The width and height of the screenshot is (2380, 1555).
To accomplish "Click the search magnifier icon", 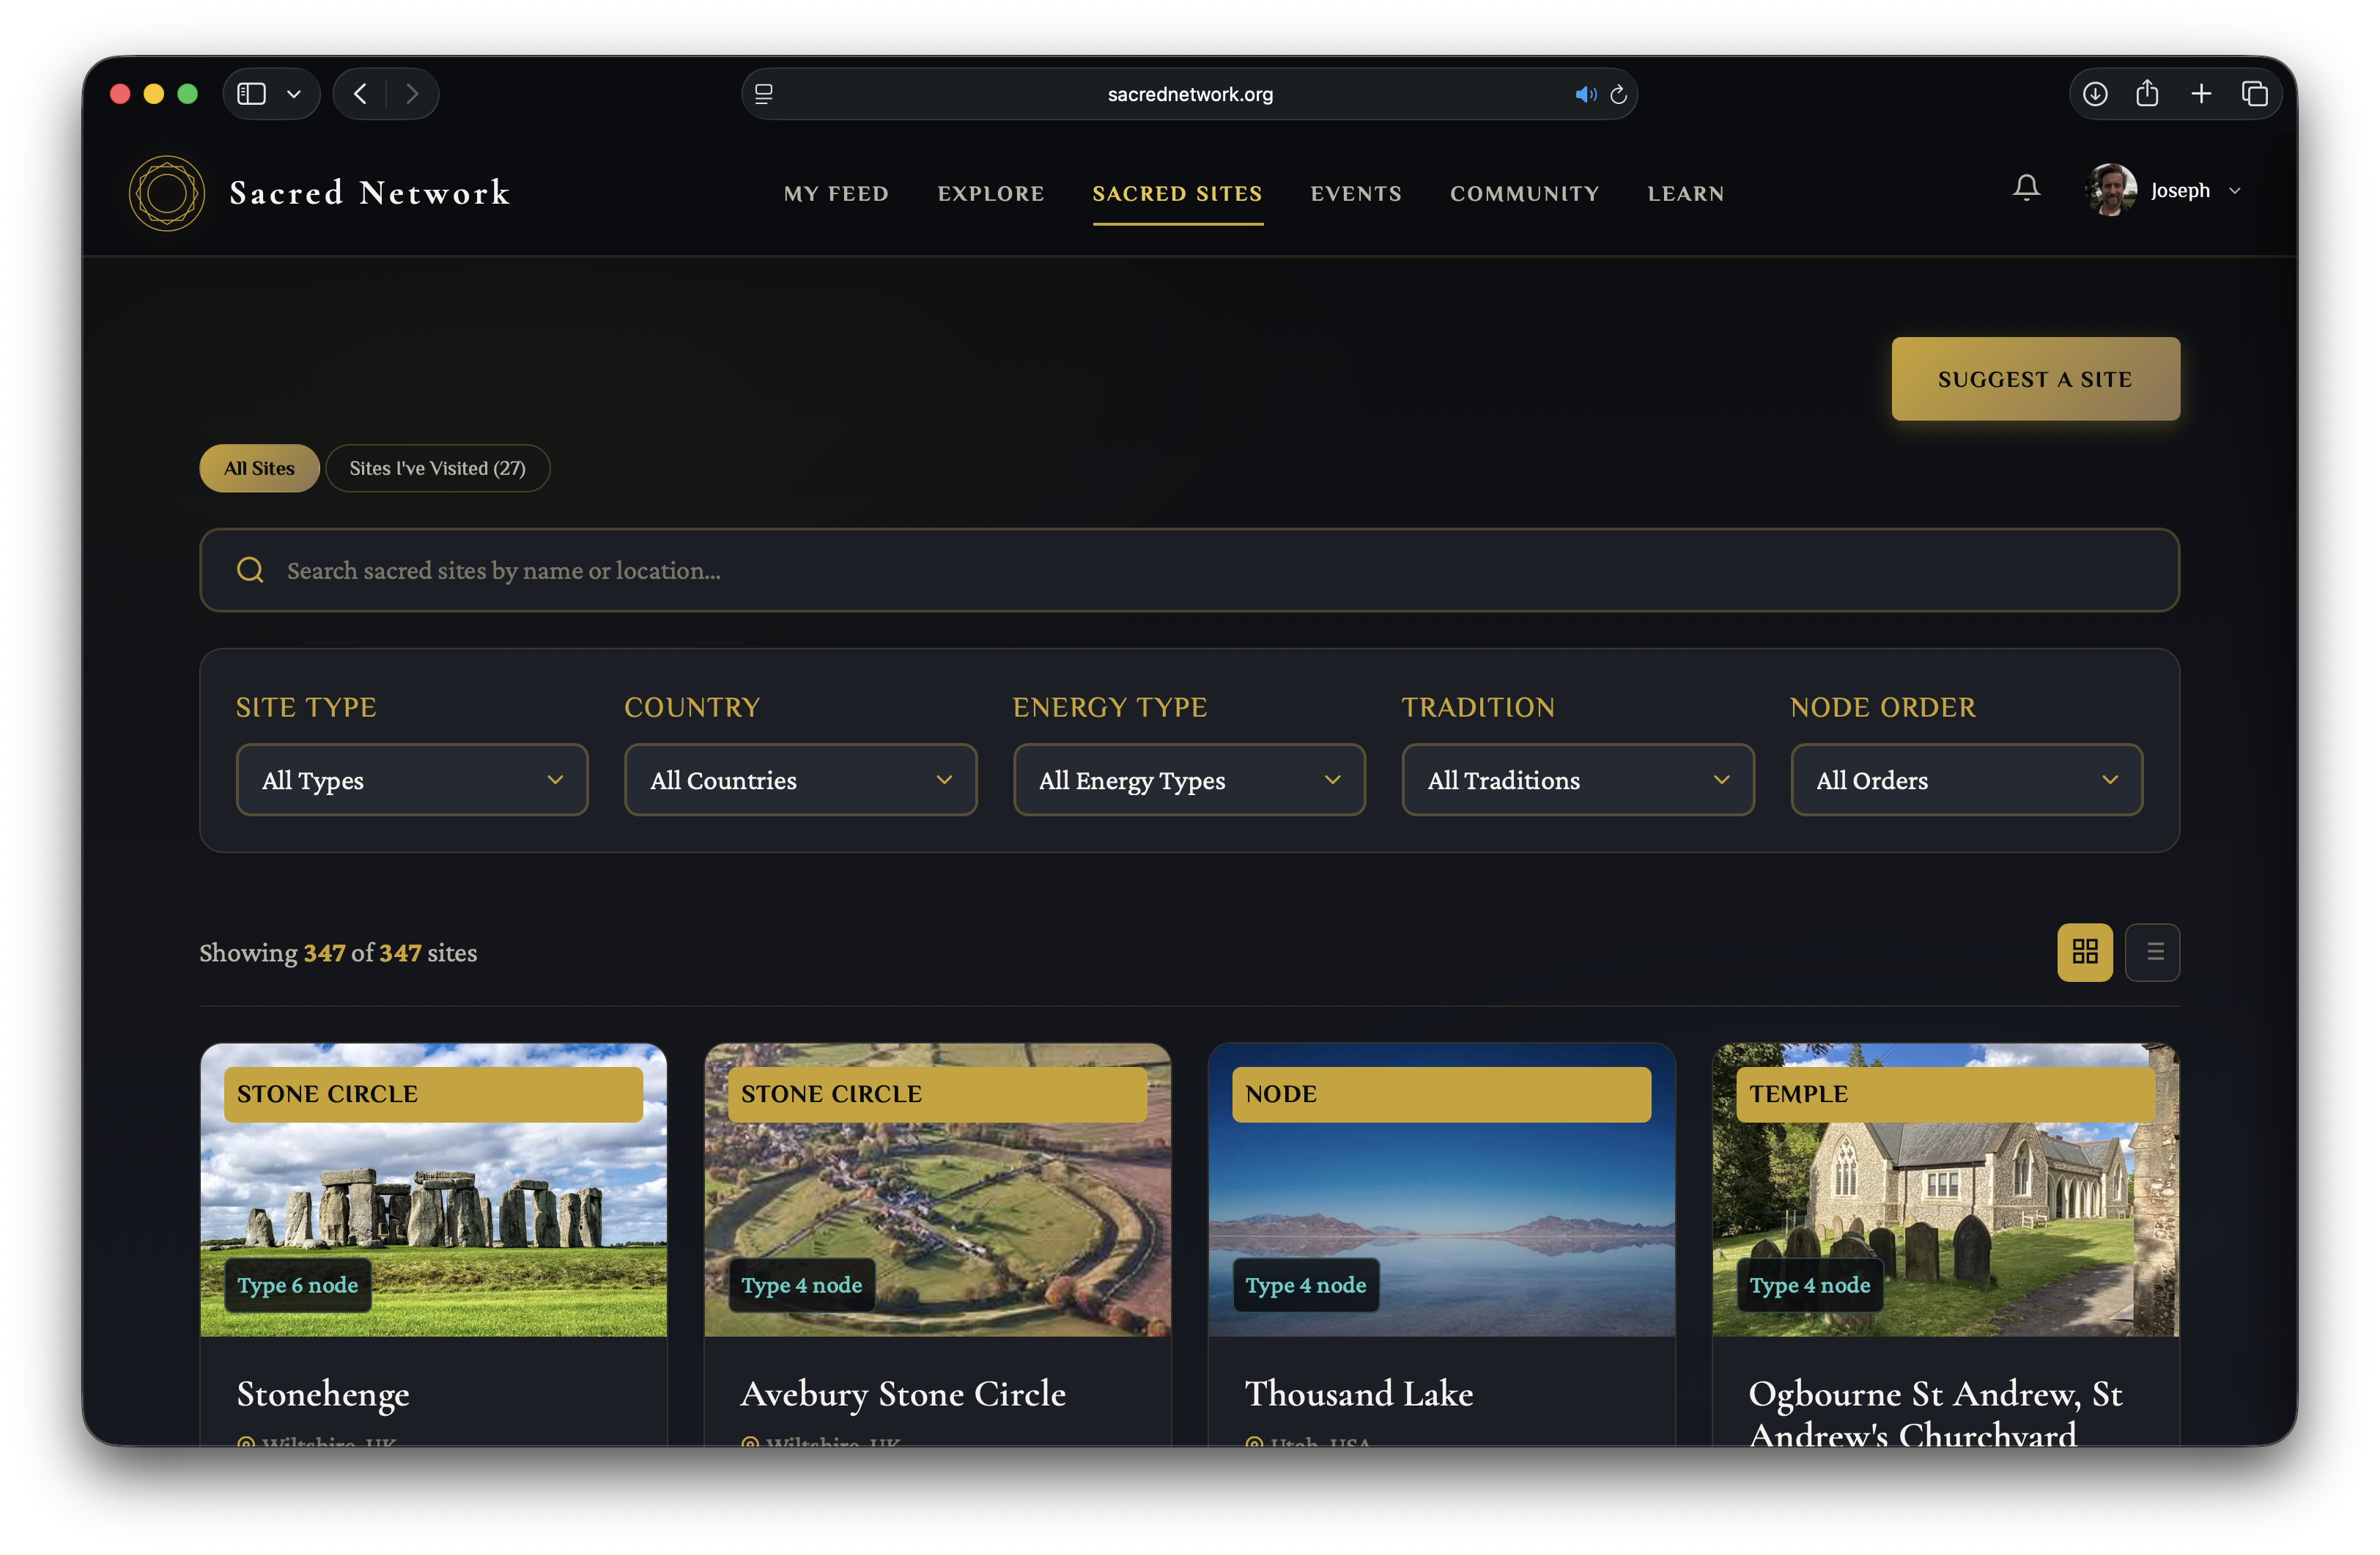I will [x=250, y=570].
